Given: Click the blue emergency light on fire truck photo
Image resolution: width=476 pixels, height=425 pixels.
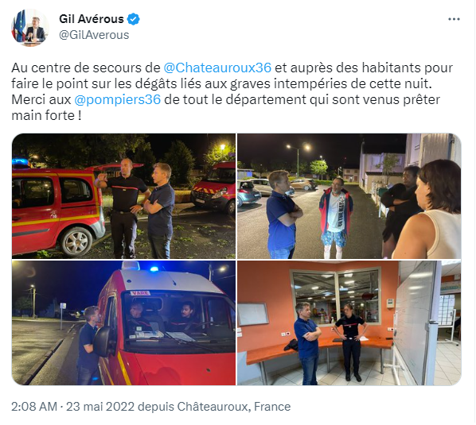Looking at the screenshot, I should [154, 269].
